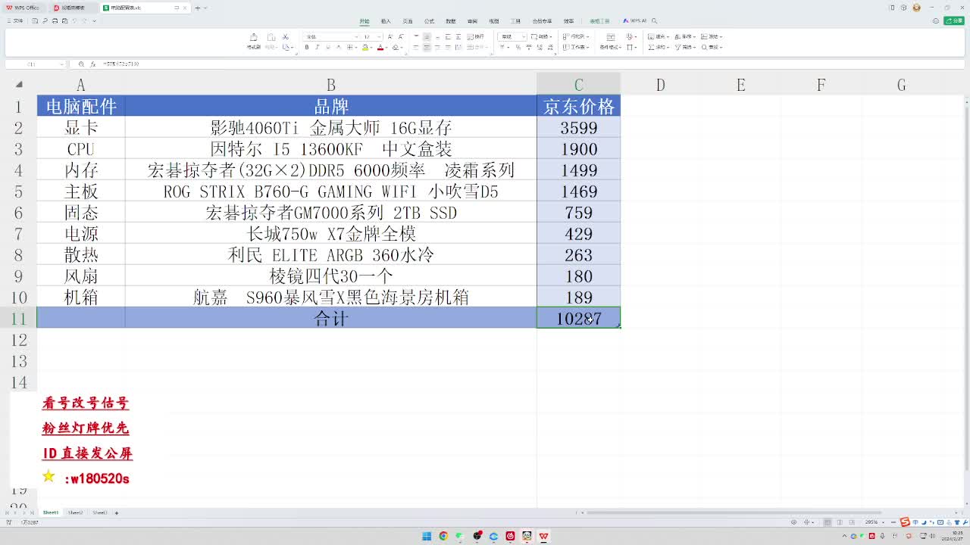Click the 排序 sort button
The height and width of the screenshot is (545, 970).
[685, 37]
